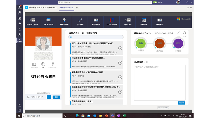Click the 5月19日 火曜日 date text
210x118 pixels.
pos(43,77)
